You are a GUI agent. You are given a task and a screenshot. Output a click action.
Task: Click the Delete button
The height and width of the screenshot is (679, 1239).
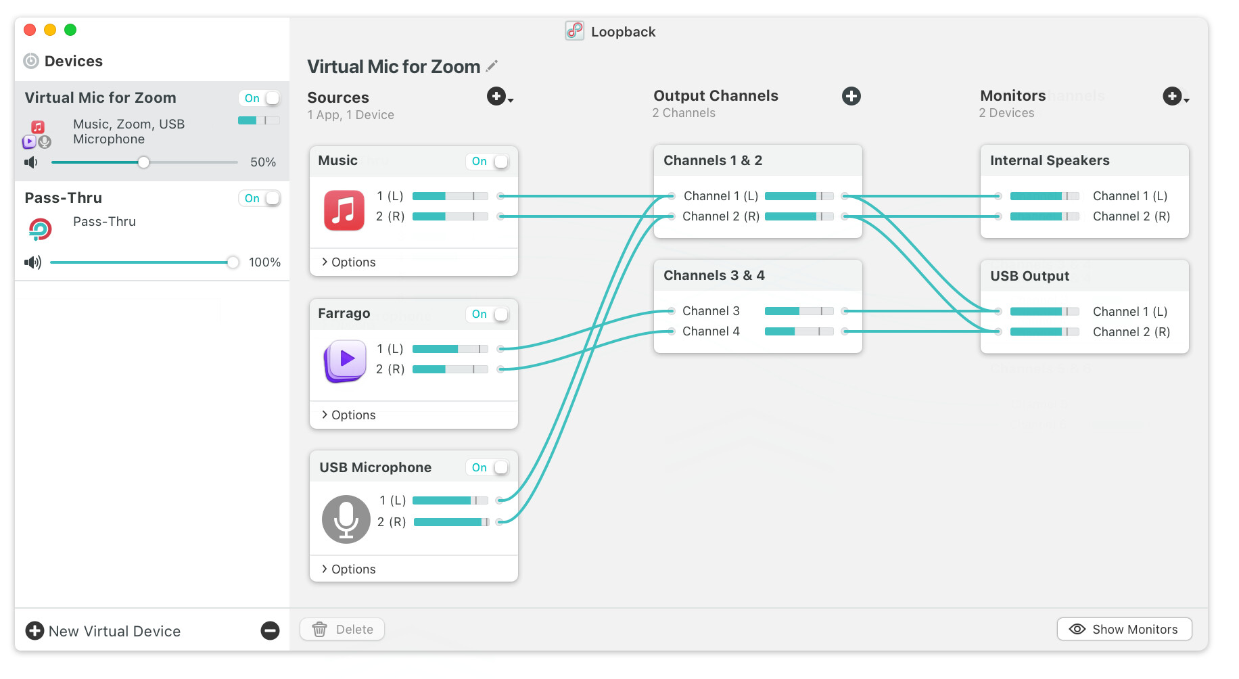point(342,630)
